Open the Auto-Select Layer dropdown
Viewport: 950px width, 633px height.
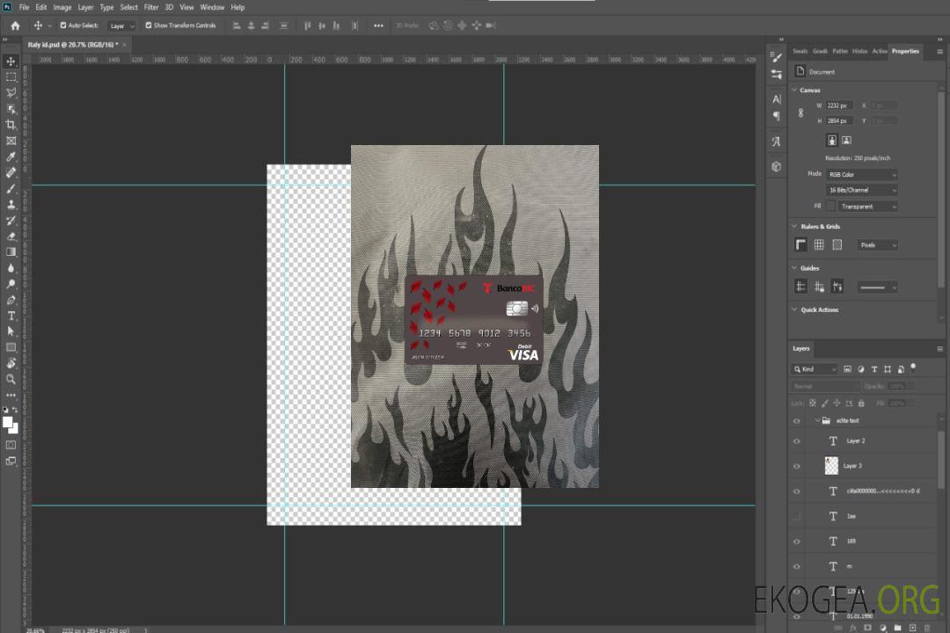pyautogui.click(x=121, y=25)
